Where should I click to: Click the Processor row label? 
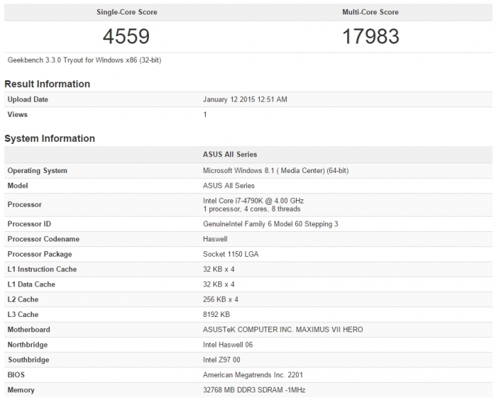(24, 205)
